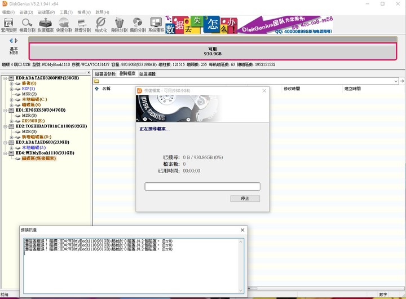Sort by the 建立時間 created time column
The width and height of the screenshot is (406, 299).
[352, 89]
